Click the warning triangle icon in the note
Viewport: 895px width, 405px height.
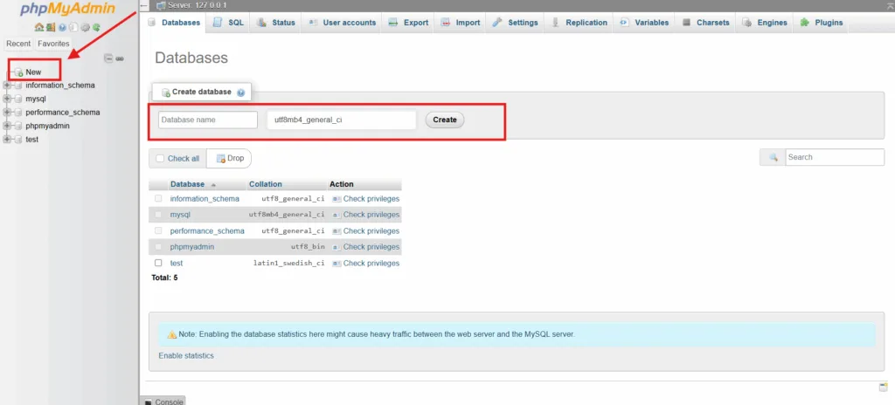coord(172,335)
